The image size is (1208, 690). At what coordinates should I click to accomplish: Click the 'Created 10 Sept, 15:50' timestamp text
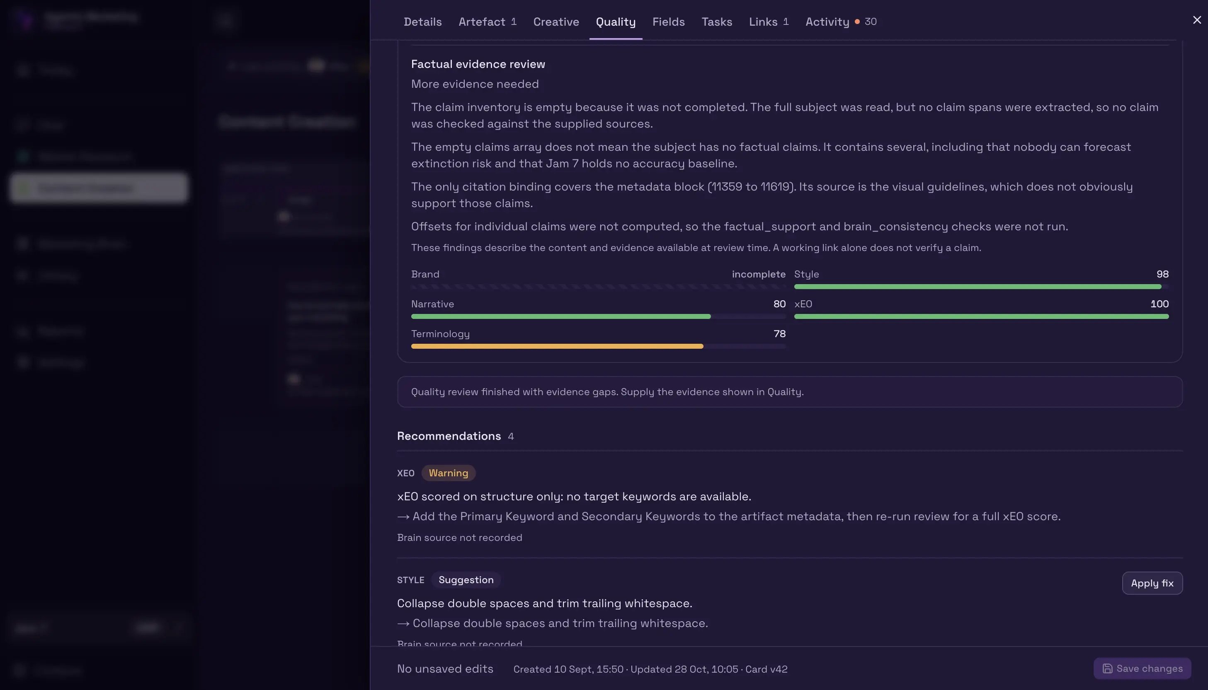[568, 669]
